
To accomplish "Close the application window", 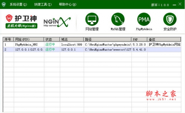I will click(x=180, y=4).
